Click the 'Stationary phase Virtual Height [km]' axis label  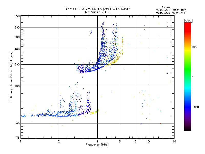11,77
